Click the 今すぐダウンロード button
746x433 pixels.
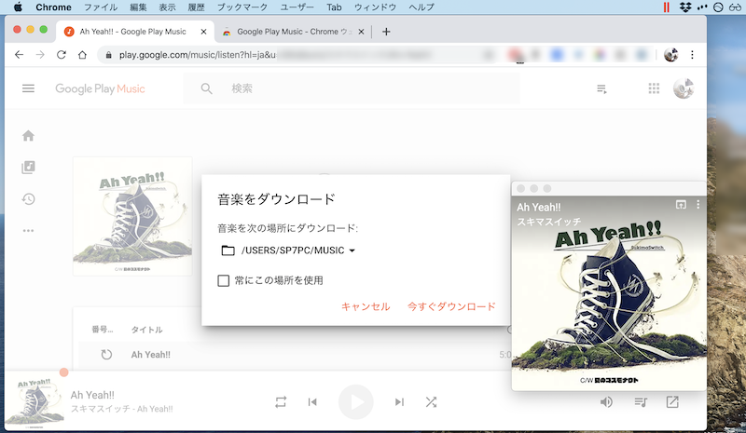point(451,306)
